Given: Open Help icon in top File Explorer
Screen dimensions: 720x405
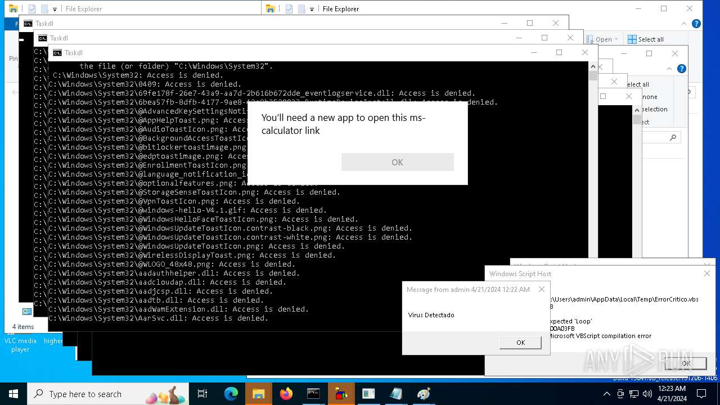Looking at the screenshot, I should click(696, 24).
